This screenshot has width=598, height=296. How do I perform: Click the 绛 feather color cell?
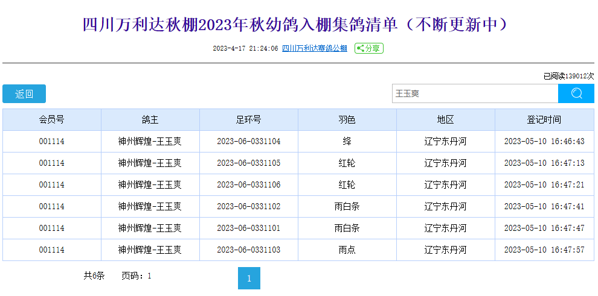[347, 142]
